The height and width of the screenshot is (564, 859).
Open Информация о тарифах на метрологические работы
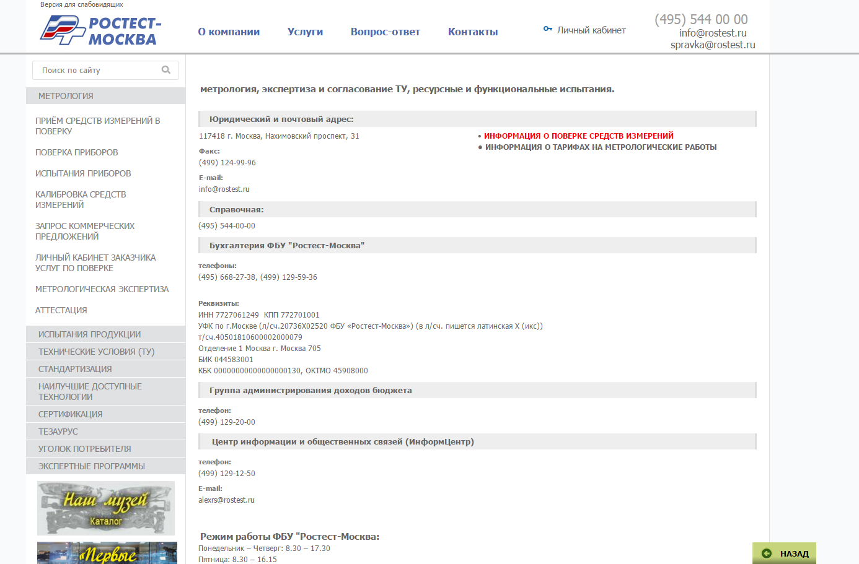coord(601,147)
